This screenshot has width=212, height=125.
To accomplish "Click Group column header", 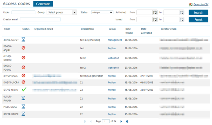I will click(x=112, y=29).
